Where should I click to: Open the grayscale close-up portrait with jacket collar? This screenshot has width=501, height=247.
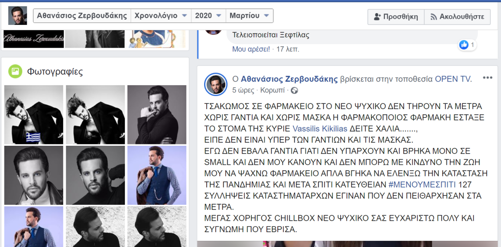(34, 175)
